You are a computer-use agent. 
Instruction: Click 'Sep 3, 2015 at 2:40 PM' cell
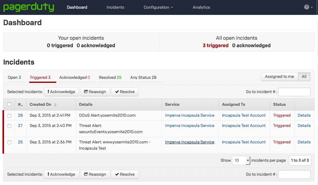[x=50, y=126]
